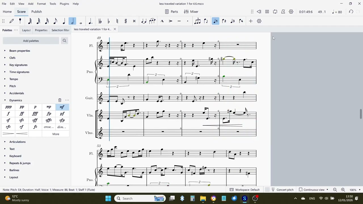
Task: Toggle note input pencil mode
Action: pos(12,21)
